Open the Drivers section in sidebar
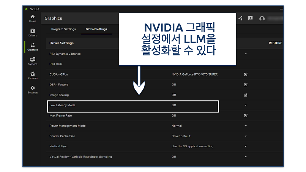Screen dimensions: 306x172 (x=32, y=32)
